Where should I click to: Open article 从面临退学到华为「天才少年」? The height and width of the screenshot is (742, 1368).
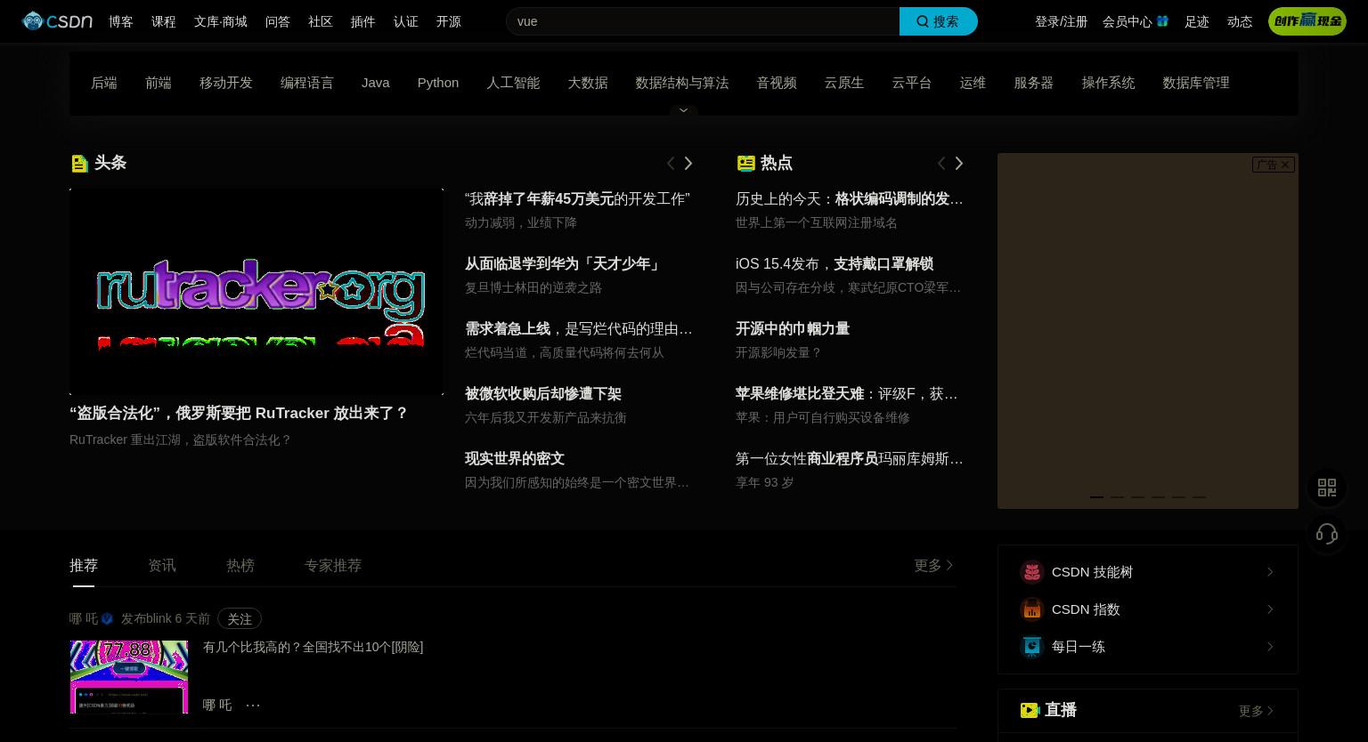tap(564, 264)
